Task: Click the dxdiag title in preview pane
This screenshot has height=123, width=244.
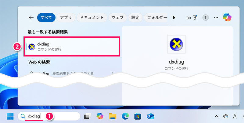Action: point(176,62)
